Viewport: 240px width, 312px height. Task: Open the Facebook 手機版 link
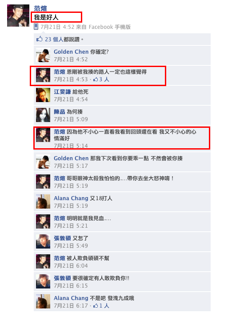[x=109, y=27]
